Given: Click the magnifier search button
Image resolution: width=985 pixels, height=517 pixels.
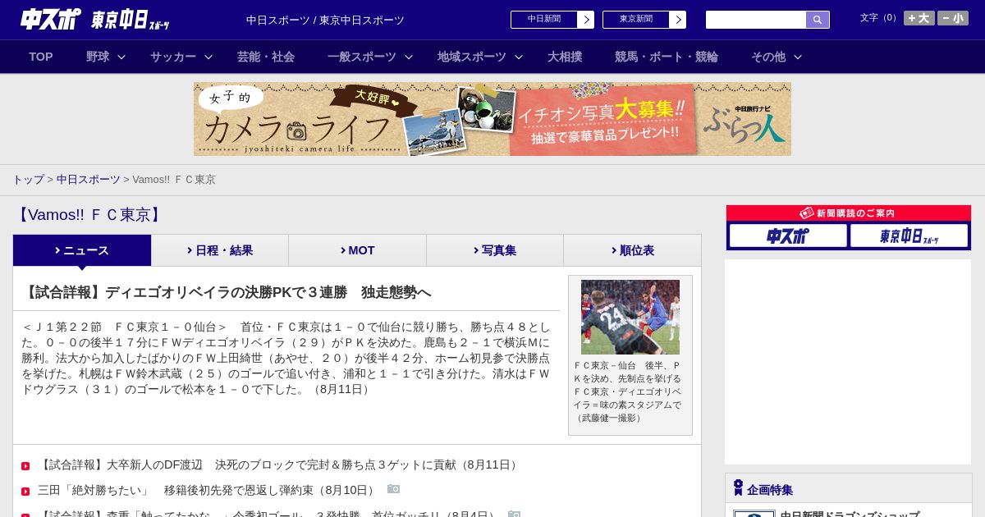Looking at the screenshot, I should (818, 20).
